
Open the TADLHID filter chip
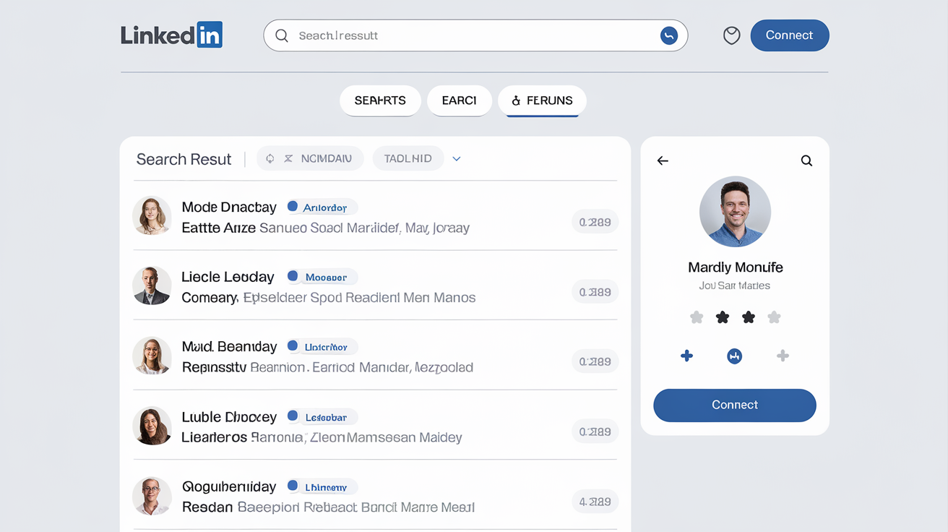coord(408,158)
